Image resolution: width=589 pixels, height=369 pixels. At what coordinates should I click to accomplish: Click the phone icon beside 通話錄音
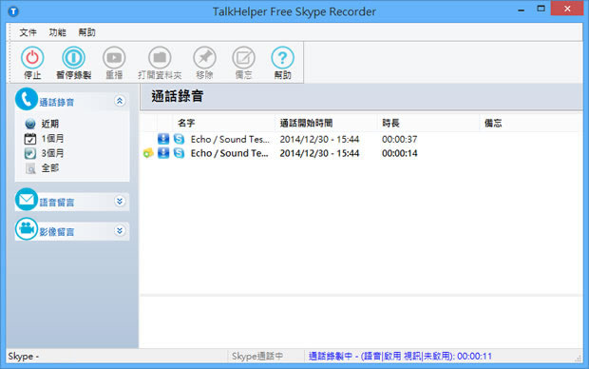click(x=27, y=99)
